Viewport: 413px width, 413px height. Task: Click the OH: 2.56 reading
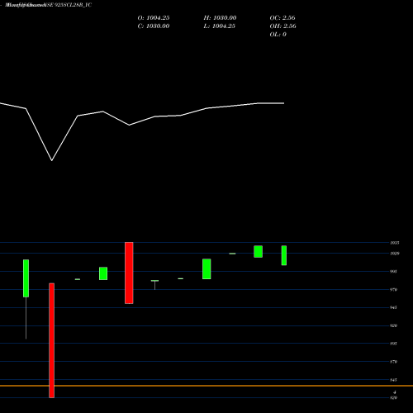pos(282,26)
